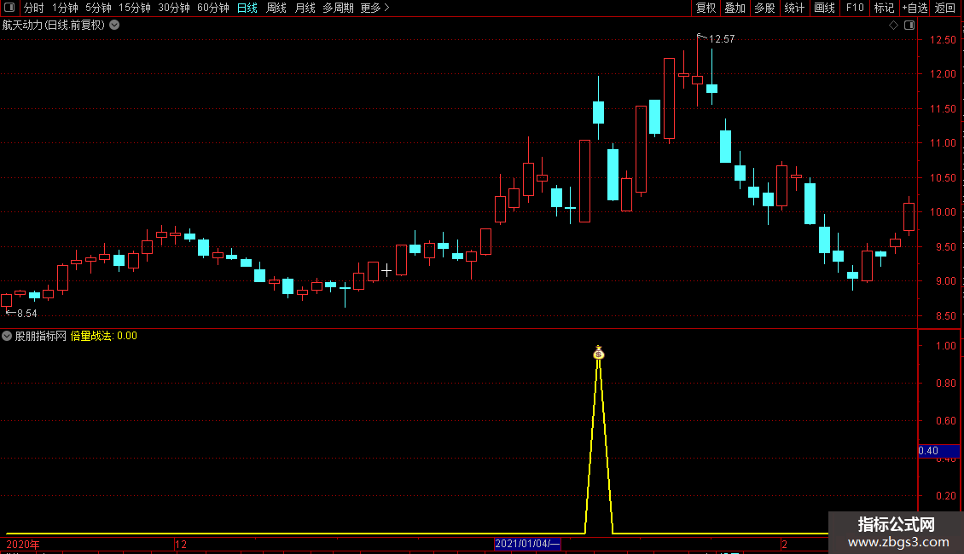Open the 画线 drawing tools
This screenshot has height=554, width=964.
pyautogui.click(x=824, y=8)
